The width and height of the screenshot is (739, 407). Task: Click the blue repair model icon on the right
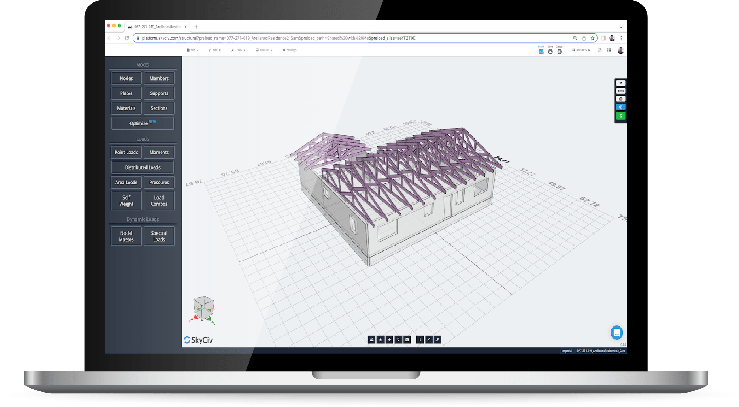[621, 107]
